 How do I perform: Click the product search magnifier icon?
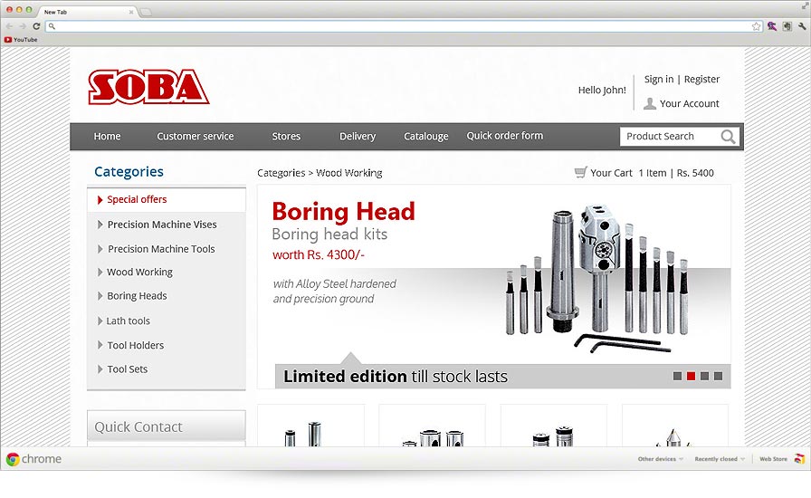[x=728, y=137]
